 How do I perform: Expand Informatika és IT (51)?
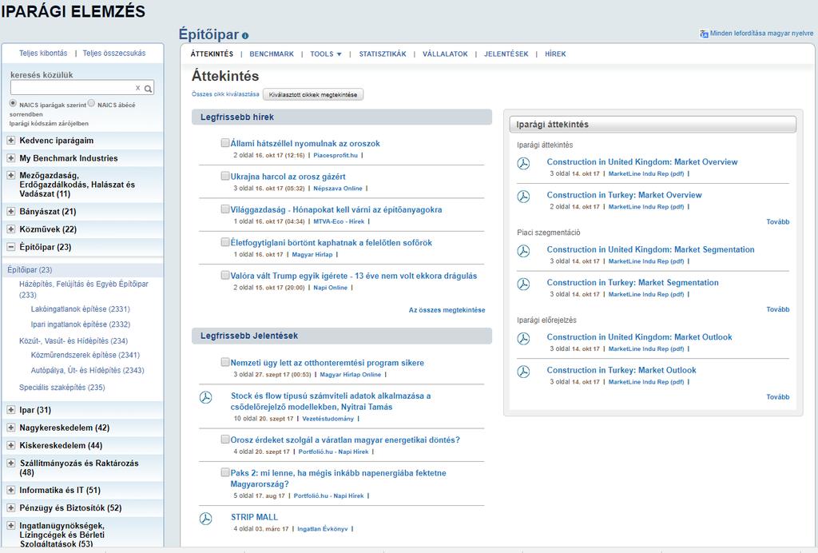pos(10,490)
